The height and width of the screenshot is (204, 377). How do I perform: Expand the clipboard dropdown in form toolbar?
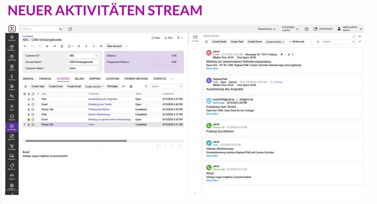pyautogui.click(x=70, y=46)
